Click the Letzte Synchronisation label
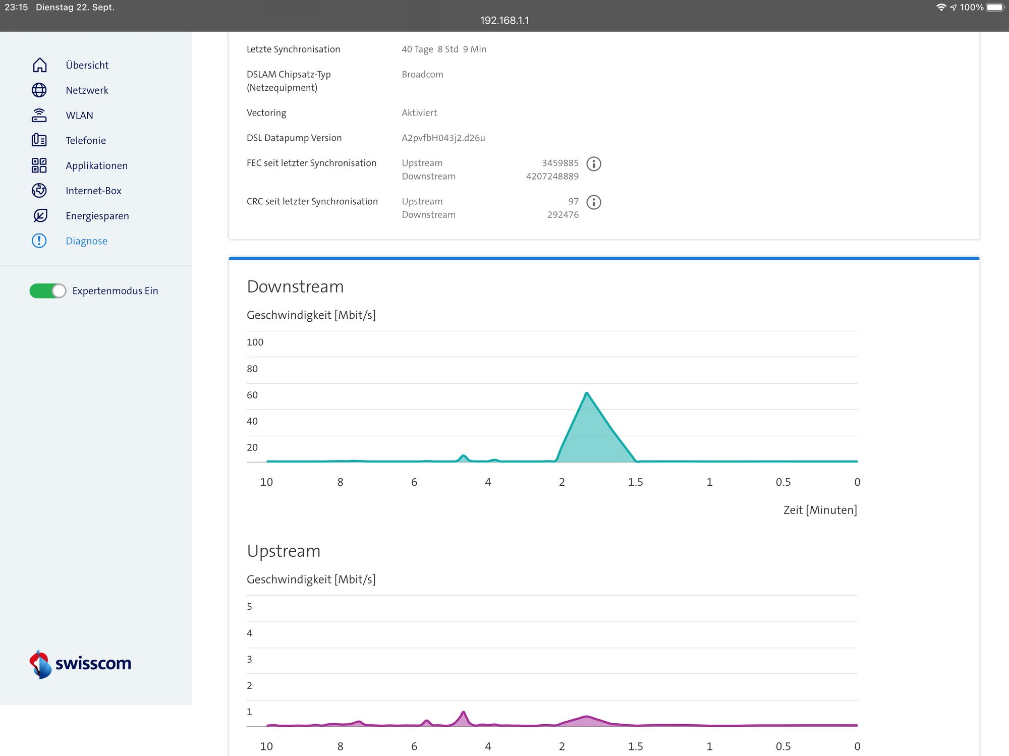The height and width of the screenshot is (756, 1009). click(293, 49)
